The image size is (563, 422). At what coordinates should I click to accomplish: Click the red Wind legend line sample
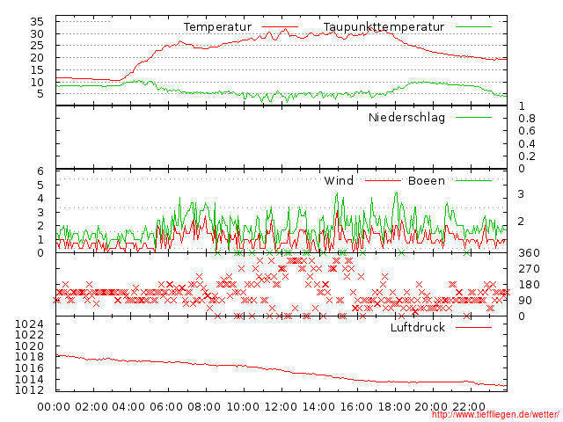coord(383,180)
